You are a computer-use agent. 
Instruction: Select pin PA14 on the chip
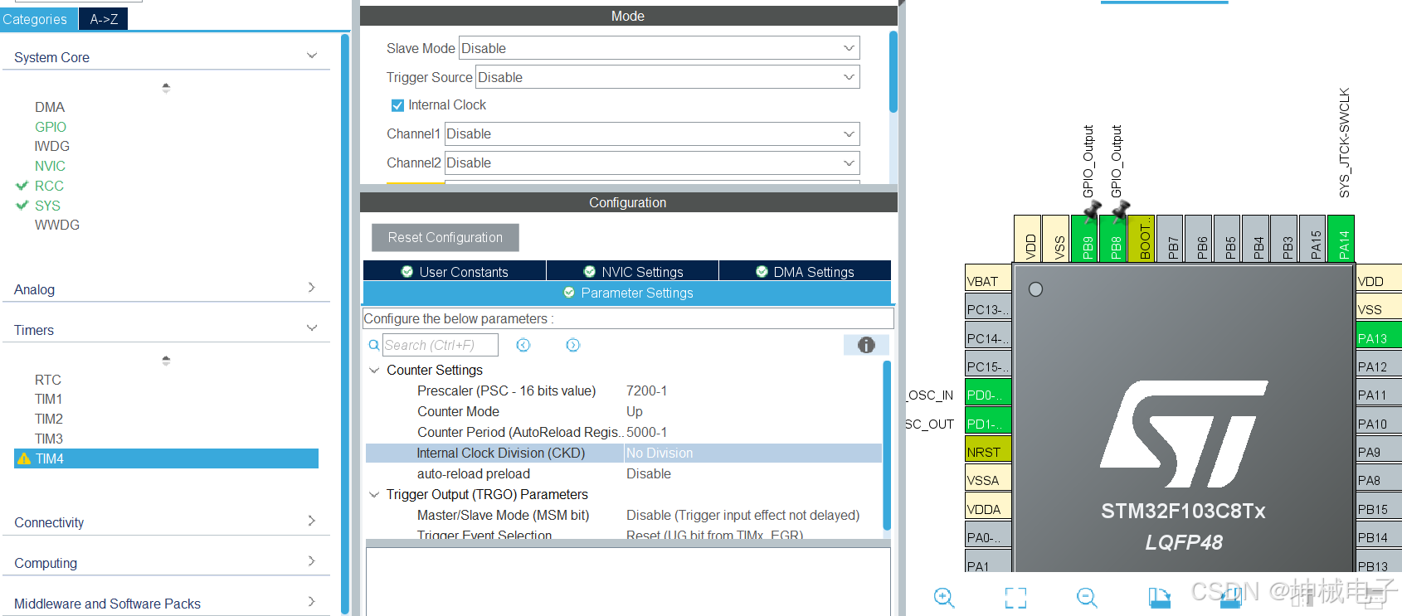pyautogui.click(x=1341, y=238)
